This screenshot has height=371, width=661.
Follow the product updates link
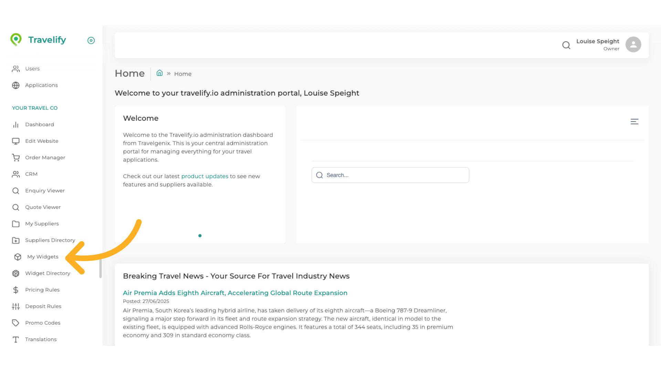(204, 176)
